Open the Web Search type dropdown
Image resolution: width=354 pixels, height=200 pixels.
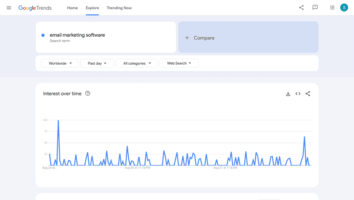coord(179,63)
